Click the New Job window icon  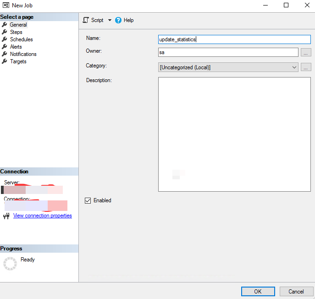(6, 5)
